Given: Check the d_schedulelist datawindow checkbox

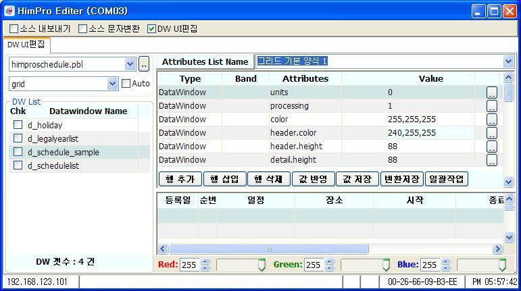Looking at the screenshot, I should click(18, 165).
